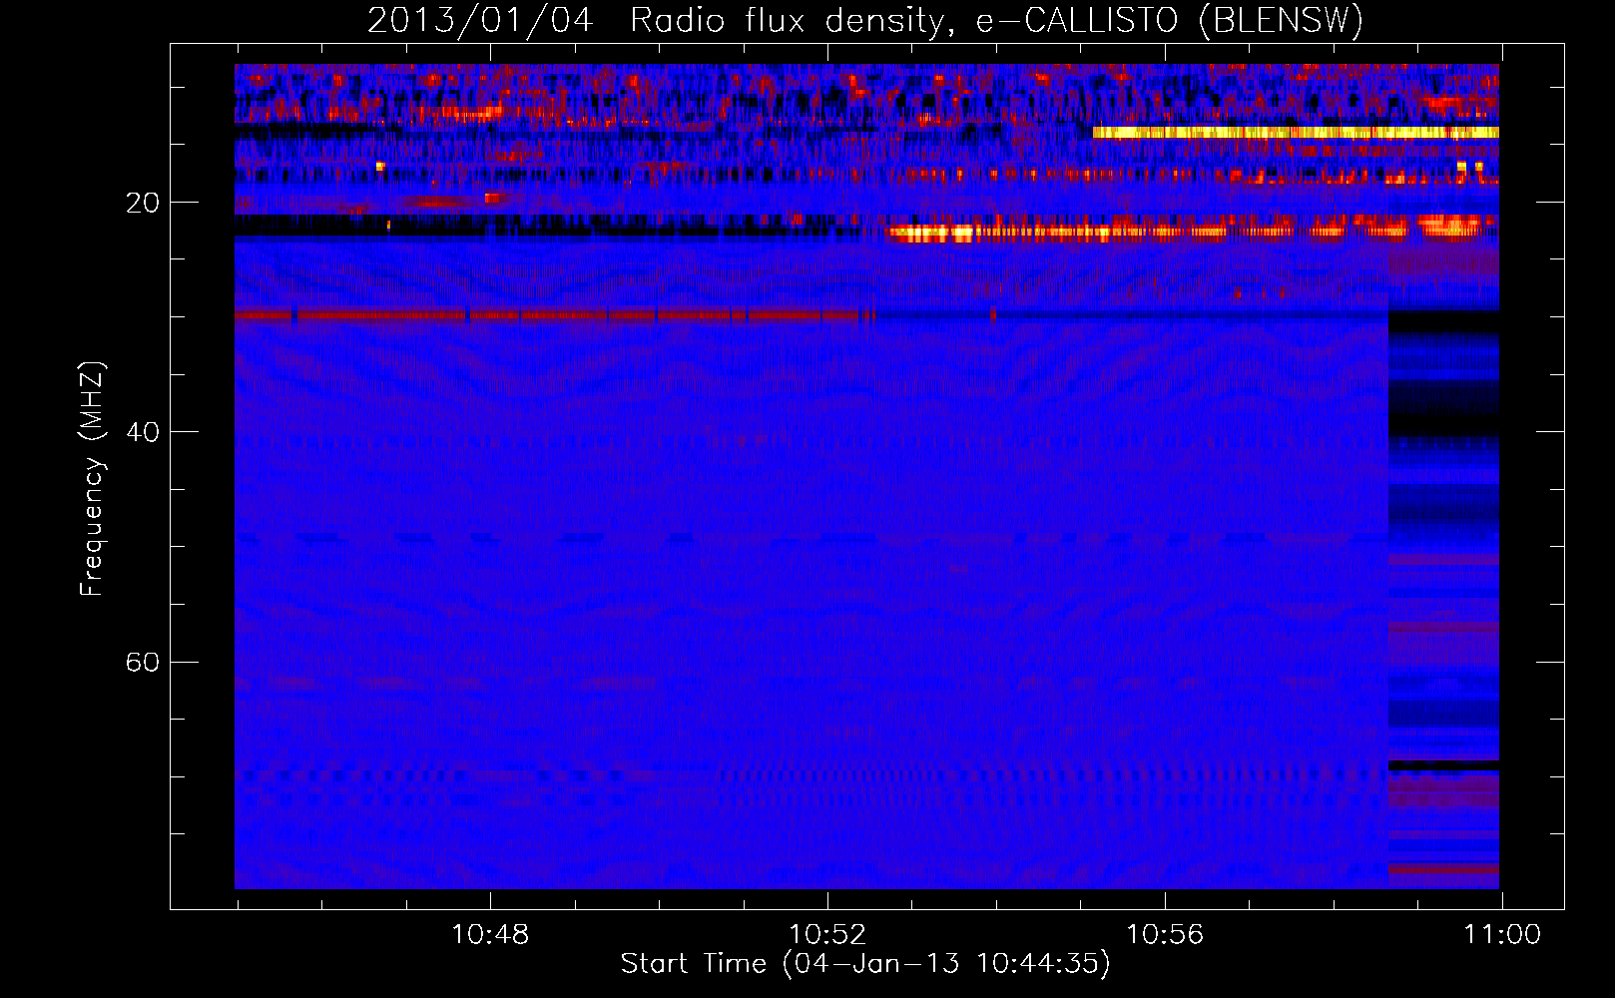Click the 10:48 time tick label

(490, 935)
